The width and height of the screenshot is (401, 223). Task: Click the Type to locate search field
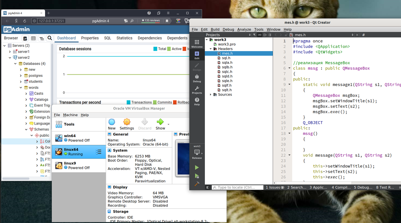238,188
